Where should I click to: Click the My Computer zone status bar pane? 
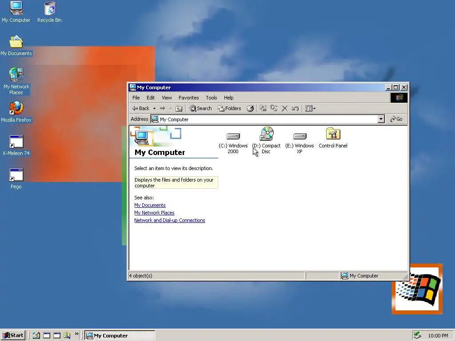pyautogui.click(x=374, y=275)
